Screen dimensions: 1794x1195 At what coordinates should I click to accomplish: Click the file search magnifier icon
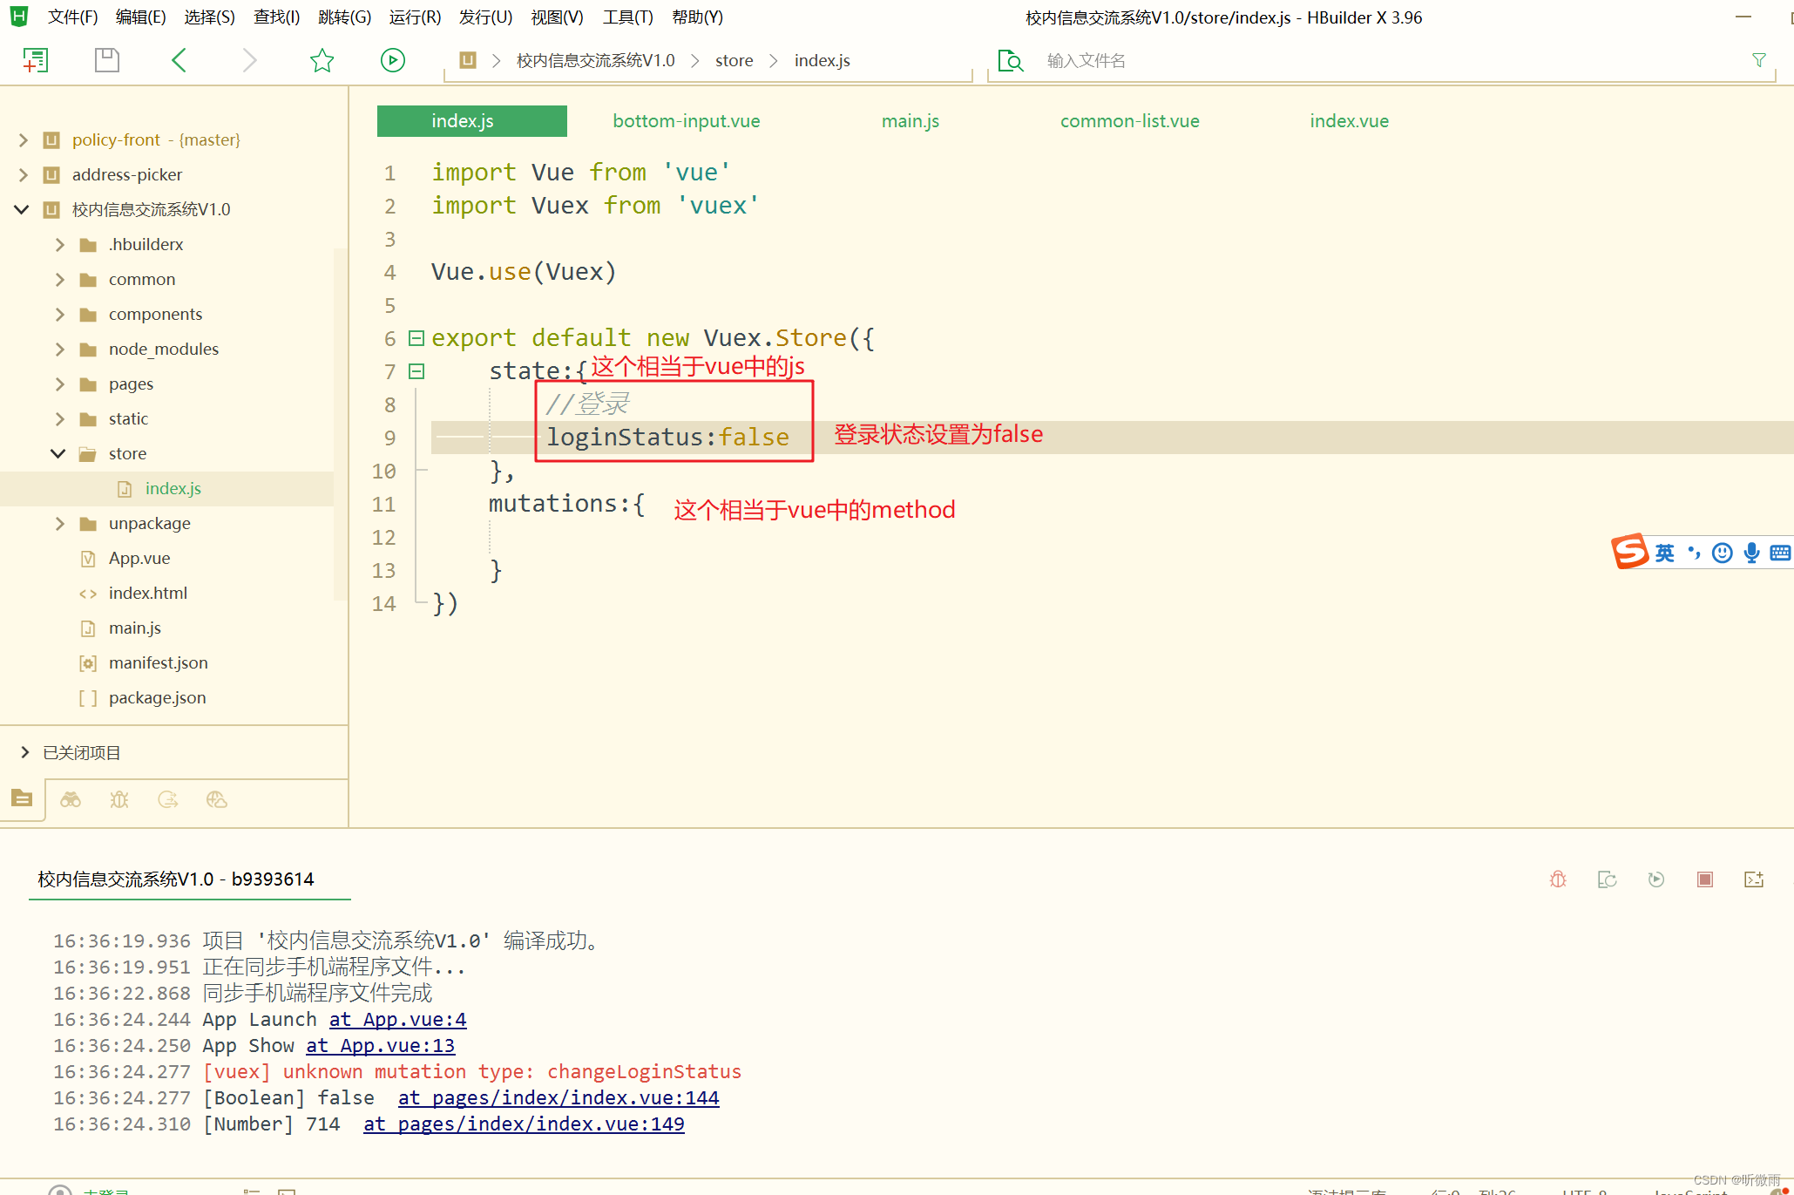pyautogui.click(x=1010, y=60)
